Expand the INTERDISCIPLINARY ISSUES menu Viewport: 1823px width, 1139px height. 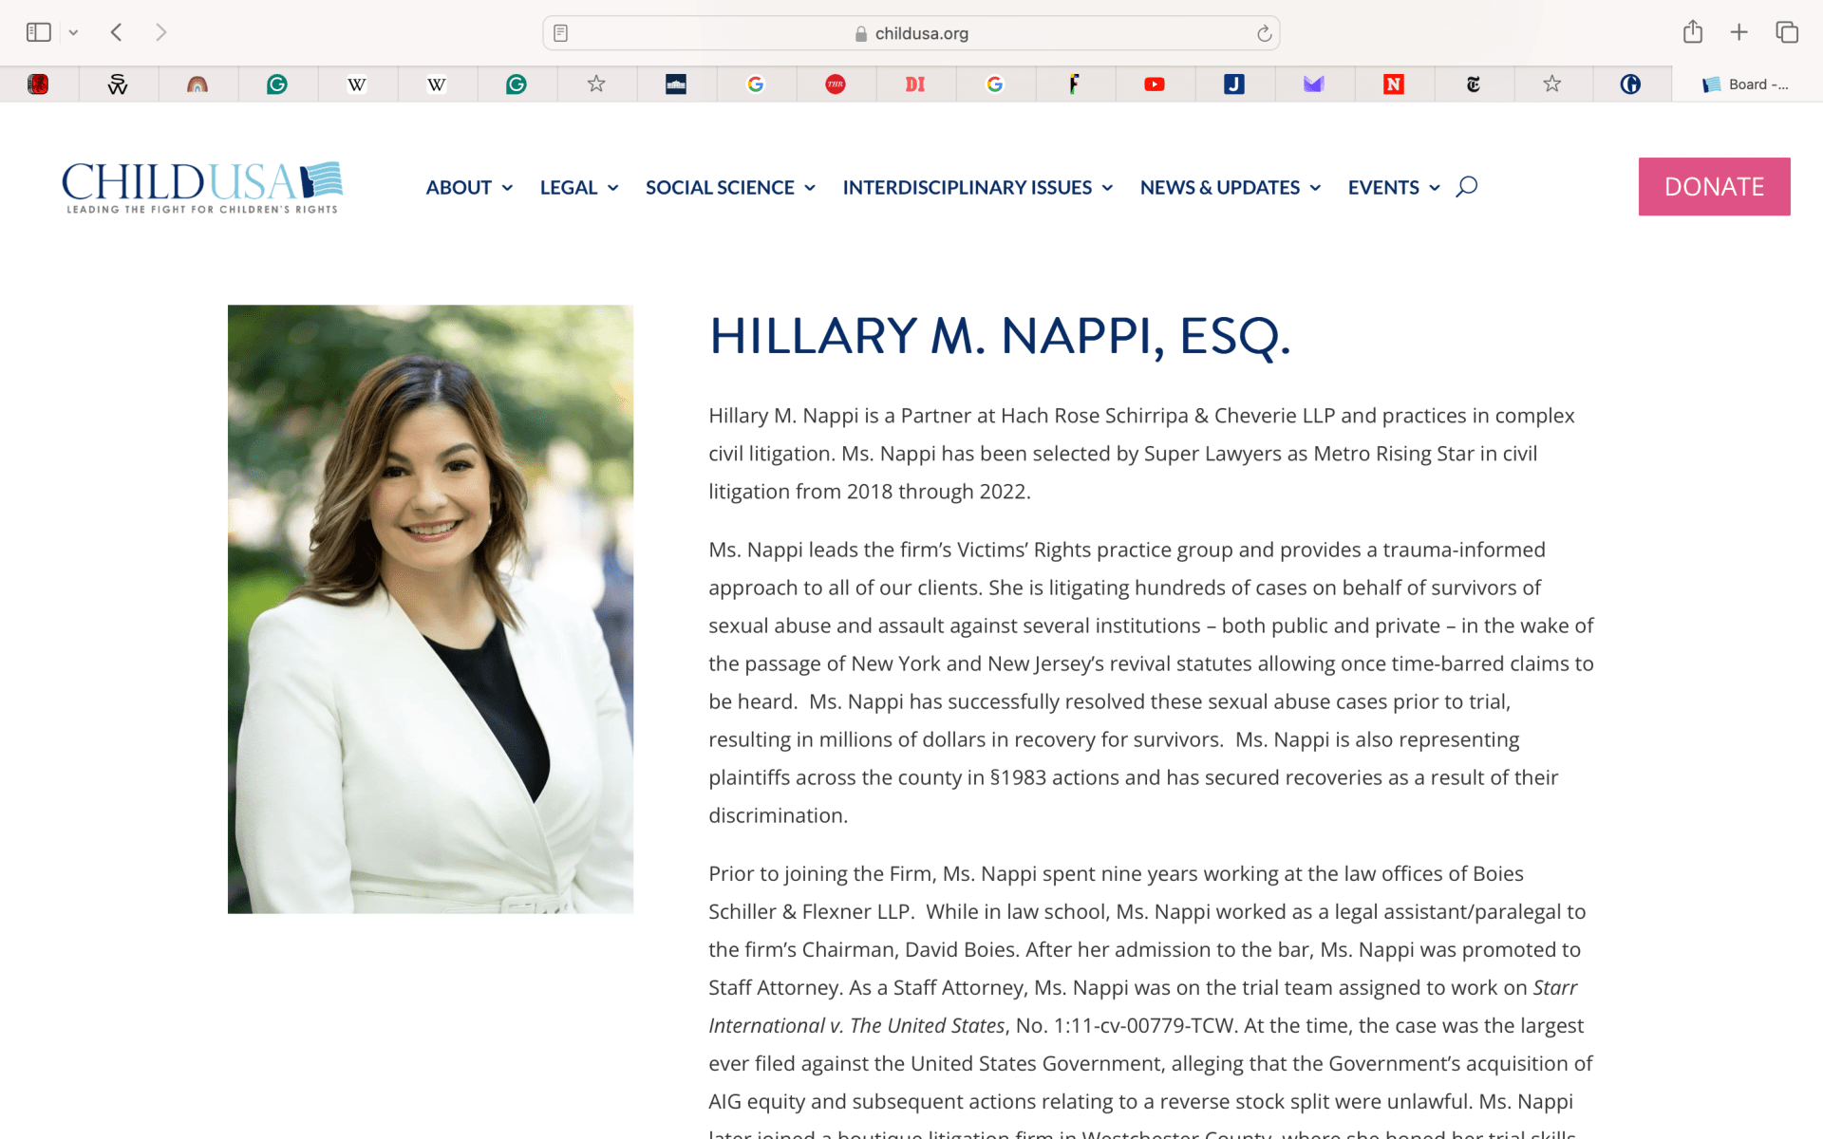click(977, 187)
